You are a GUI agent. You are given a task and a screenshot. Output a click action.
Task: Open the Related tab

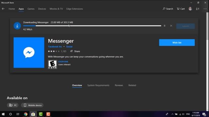[x=132, y=85]
